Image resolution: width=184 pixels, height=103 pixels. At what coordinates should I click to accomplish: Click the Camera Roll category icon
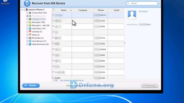tap(30, 13)
